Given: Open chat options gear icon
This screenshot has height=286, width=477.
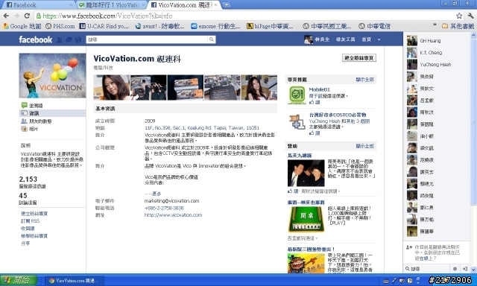Looking at the screenshot, I should [455, 269].
